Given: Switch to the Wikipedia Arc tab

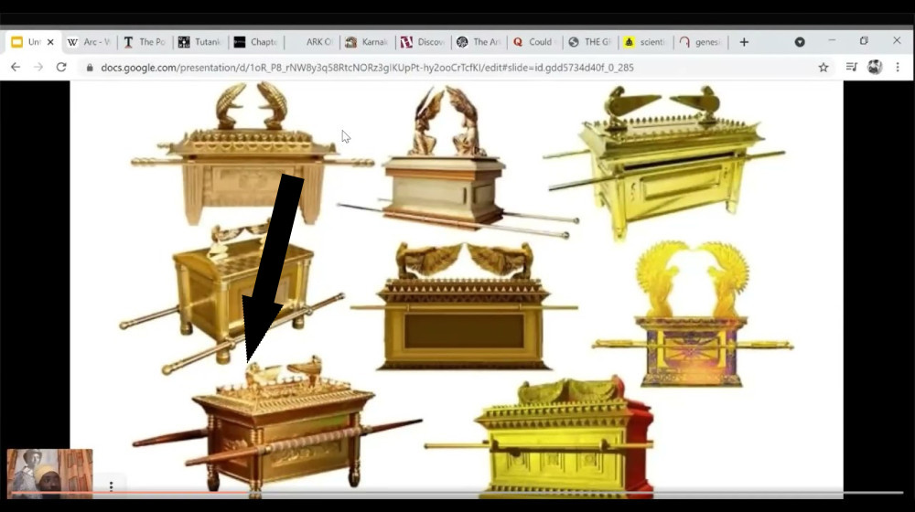Looking at the screenshot, I should point(90,42).
